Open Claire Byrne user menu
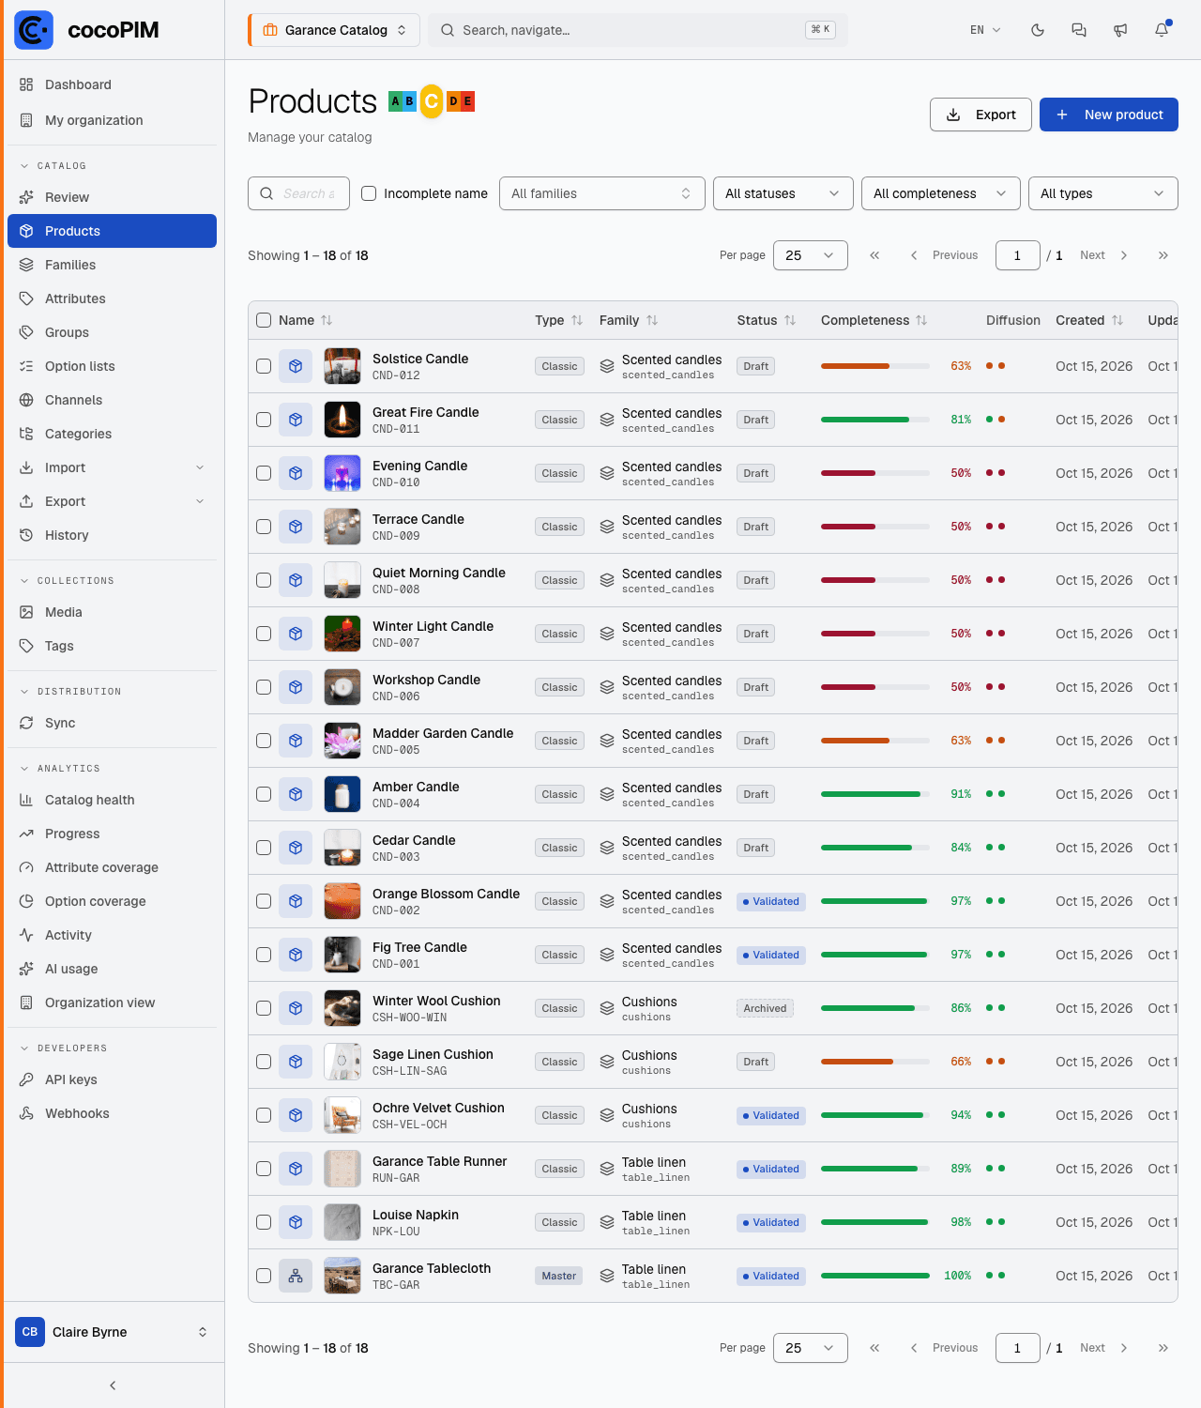Viewport: 1201px width, 1408px height. [113, 1332]
